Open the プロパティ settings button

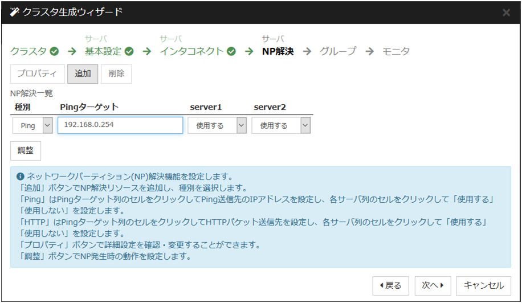coord(37,74)
